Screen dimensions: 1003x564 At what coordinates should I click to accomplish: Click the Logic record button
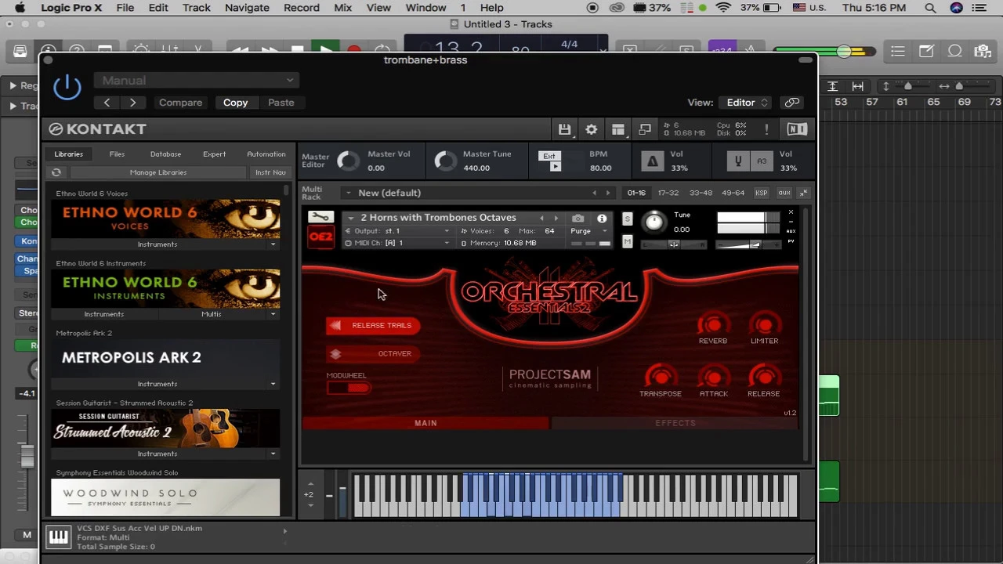(354, 50)
